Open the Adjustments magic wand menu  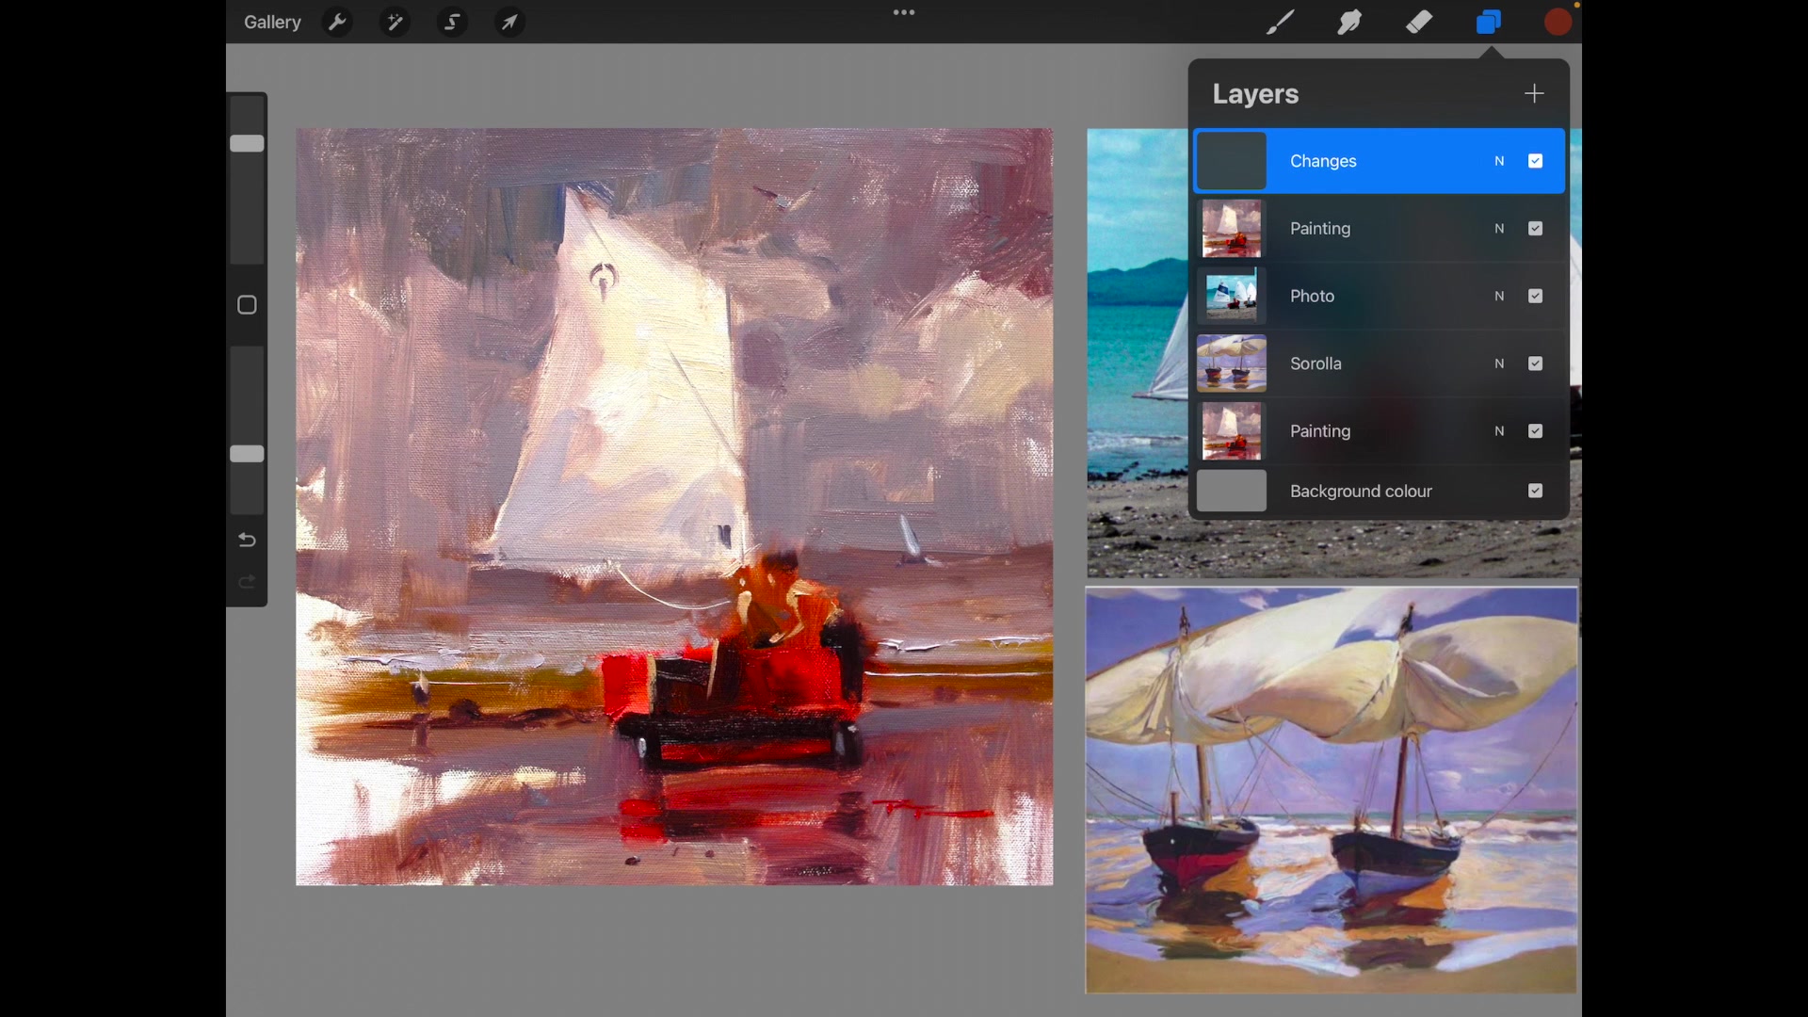pyautogui.click(x=395, y=22)
